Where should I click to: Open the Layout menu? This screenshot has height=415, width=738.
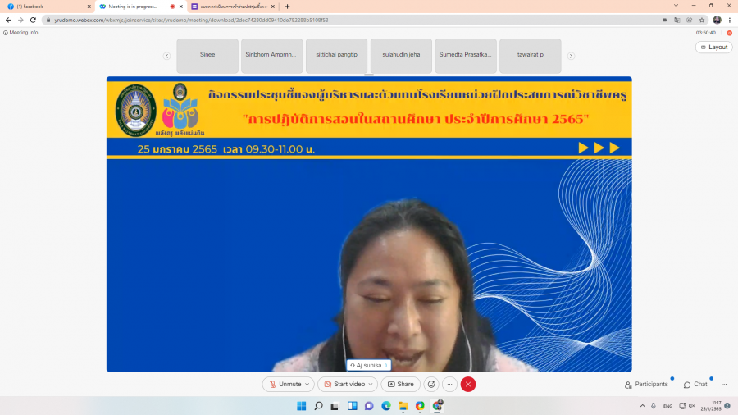(x=713, y=47)
